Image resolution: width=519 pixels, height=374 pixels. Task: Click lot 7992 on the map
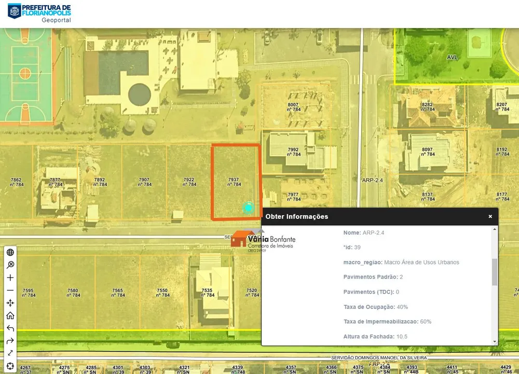click(x=293, y=152)
